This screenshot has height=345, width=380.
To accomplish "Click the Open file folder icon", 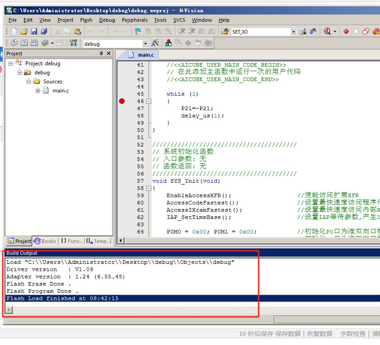I will [24, 31].
